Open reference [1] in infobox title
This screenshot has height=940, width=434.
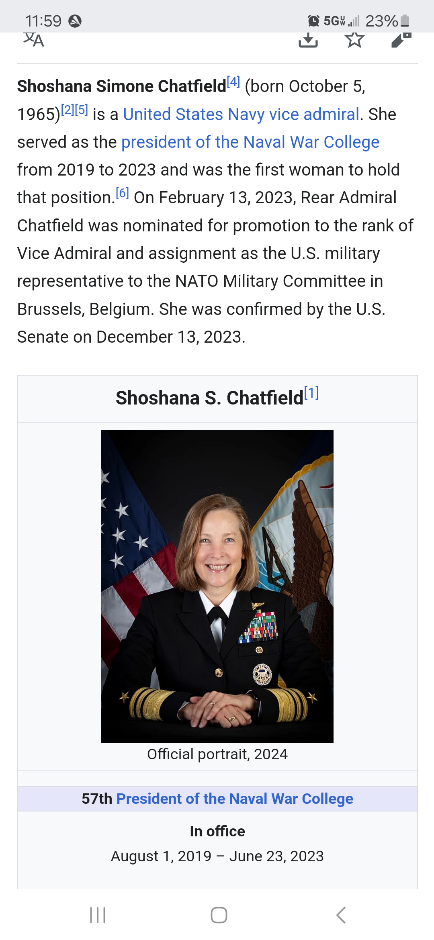click(311, 393)
